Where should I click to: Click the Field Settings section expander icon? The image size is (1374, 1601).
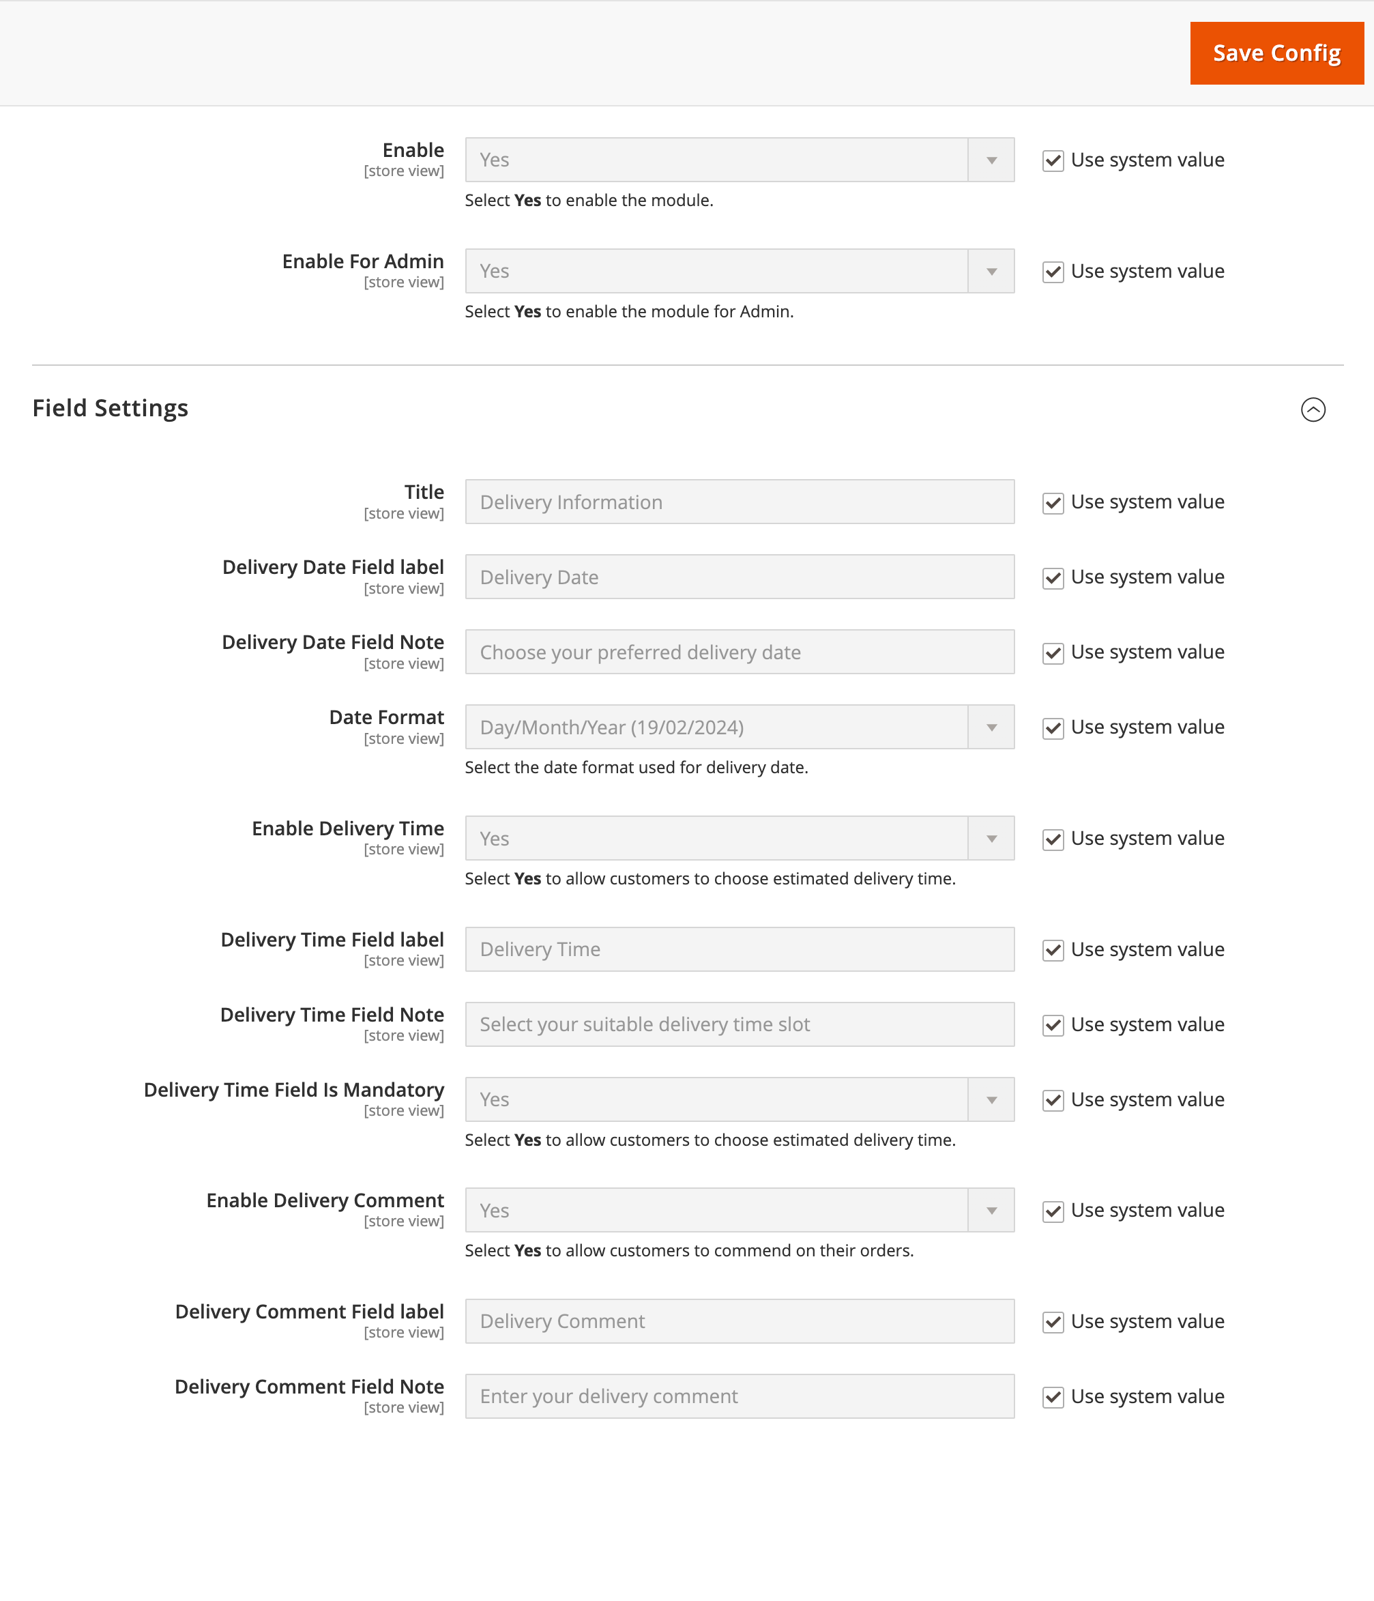tap(1313, 408)
